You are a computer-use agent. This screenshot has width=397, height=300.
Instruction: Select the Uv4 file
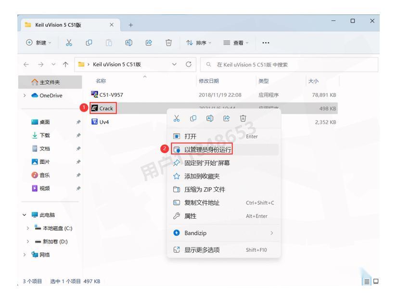100,122
